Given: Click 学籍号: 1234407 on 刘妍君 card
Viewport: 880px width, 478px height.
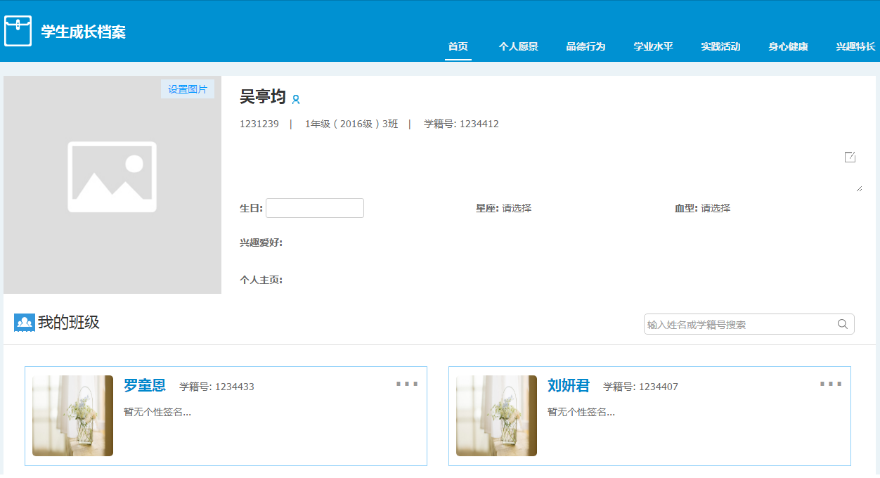Looking at the screenshot, I should point(641,387).
